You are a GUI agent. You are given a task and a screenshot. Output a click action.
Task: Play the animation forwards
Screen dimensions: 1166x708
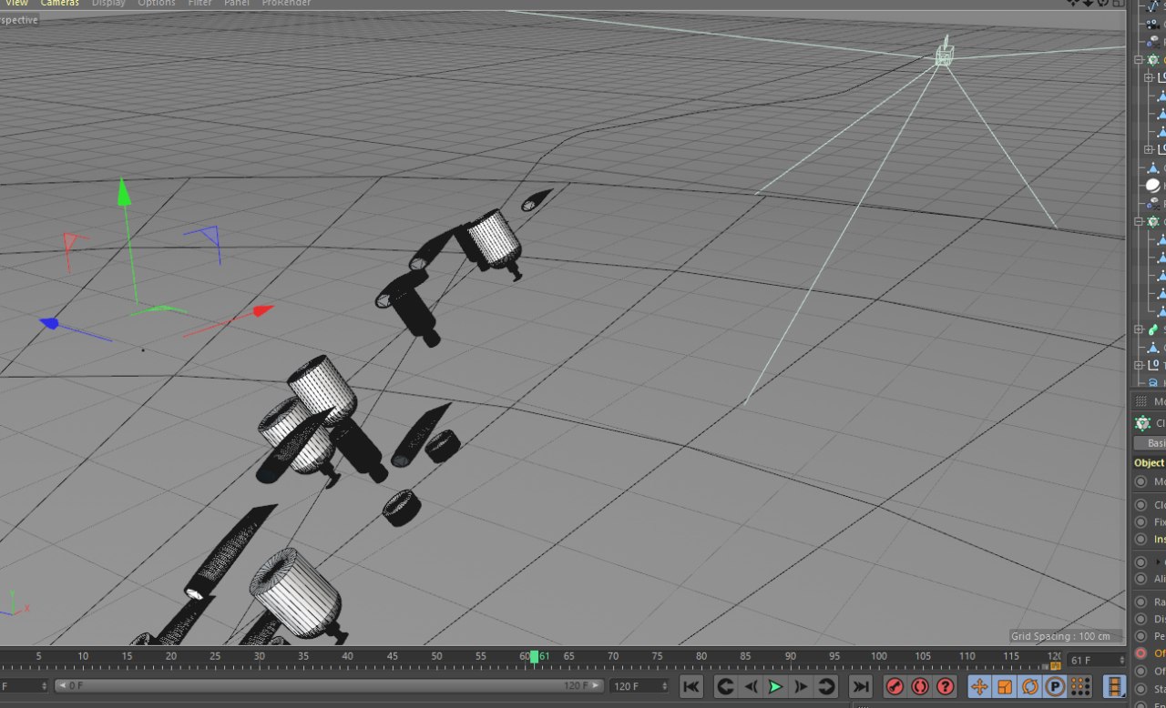point(775,686)
